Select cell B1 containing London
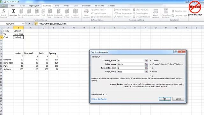Image resolution: width=204 pixels, height=115 pixels. [18, 31]
